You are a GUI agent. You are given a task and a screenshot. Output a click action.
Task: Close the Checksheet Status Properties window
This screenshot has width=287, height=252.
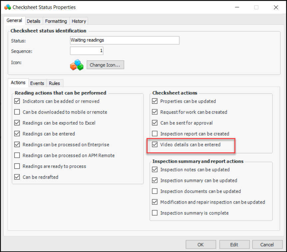(x=276, y=7)
